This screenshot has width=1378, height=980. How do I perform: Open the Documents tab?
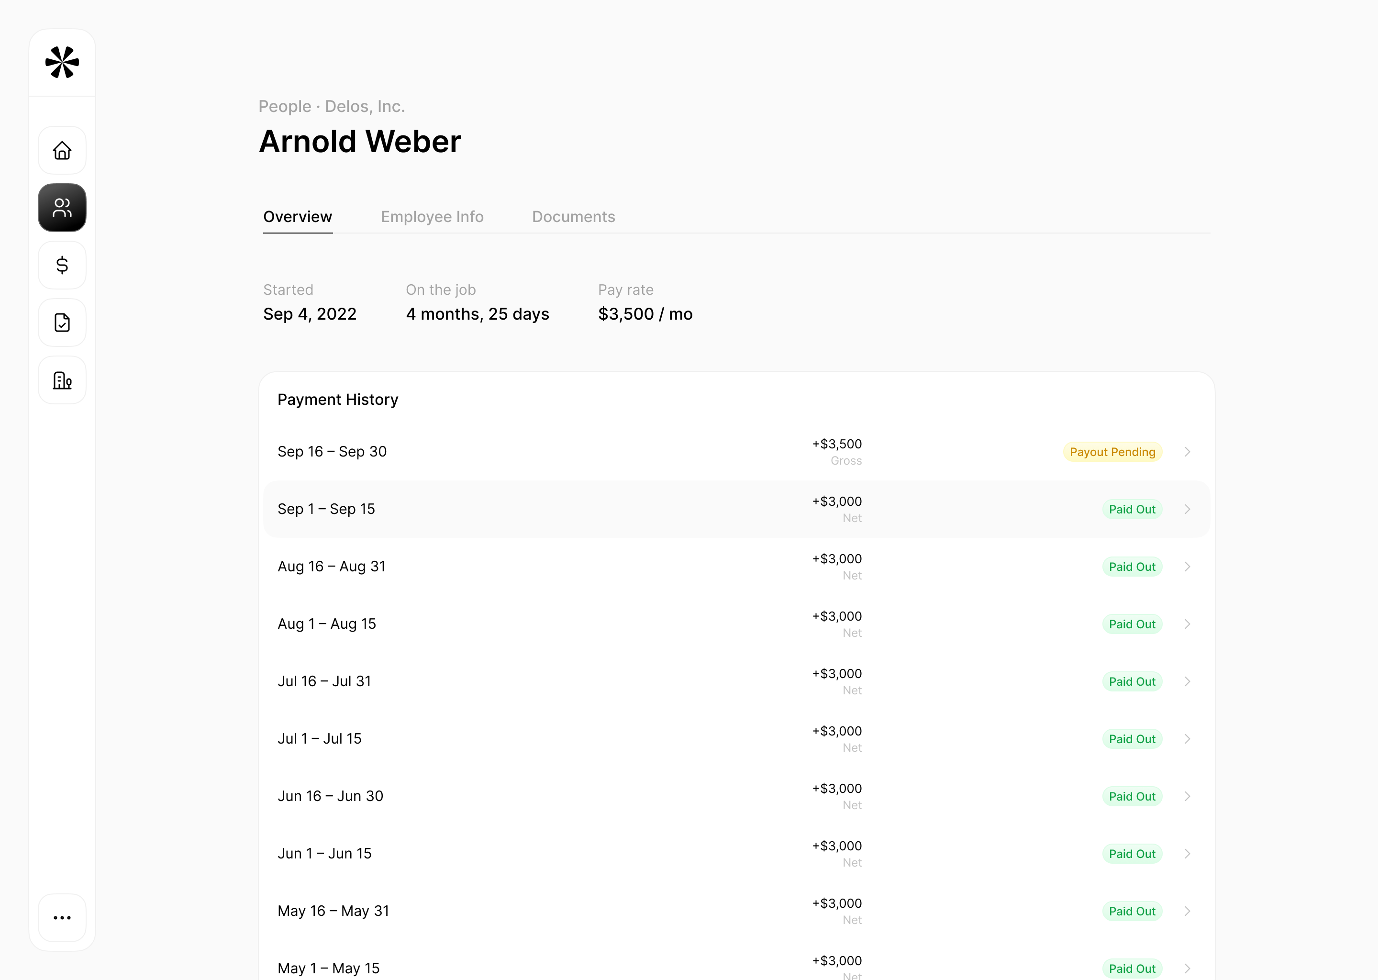pyautogui.click(x=573, y=217)
